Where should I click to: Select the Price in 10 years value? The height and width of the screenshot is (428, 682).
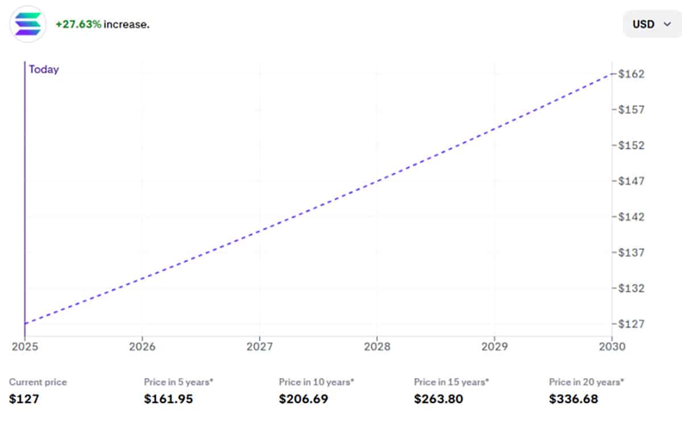point(303,399)
